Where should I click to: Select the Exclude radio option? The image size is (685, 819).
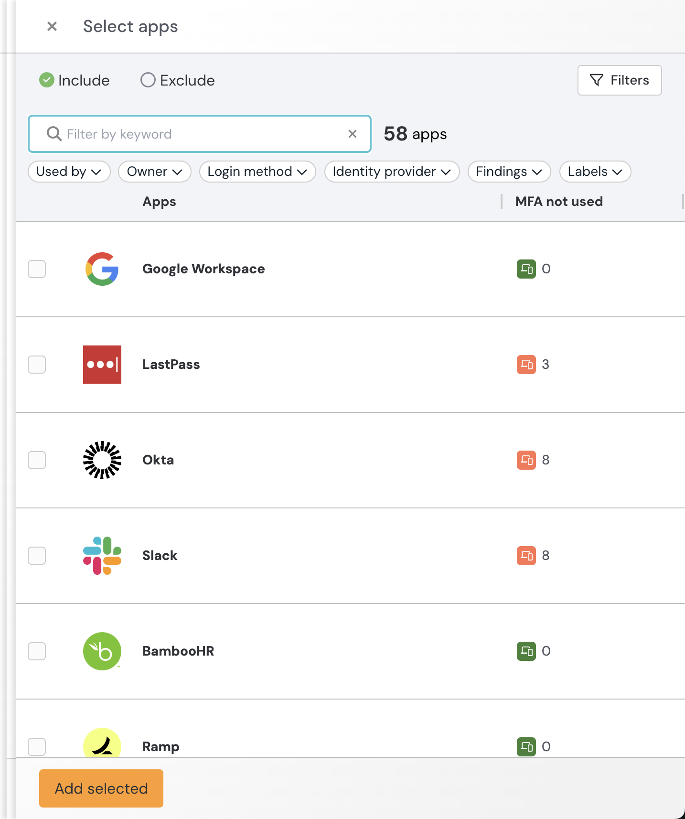click(178, 80)
